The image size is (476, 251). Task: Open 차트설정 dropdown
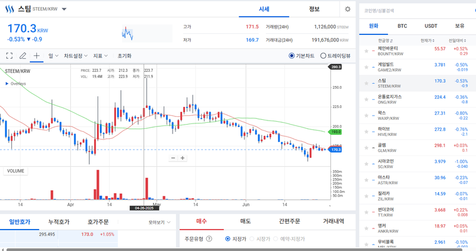[76, 56]
